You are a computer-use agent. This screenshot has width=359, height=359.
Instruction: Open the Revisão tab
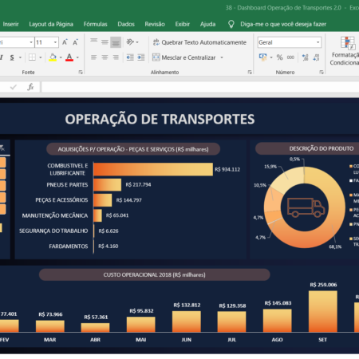(x=155, y=24)
